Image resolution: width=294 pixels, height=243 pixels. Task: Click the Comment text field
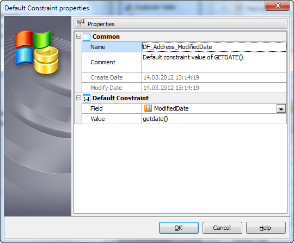point(214,62)
